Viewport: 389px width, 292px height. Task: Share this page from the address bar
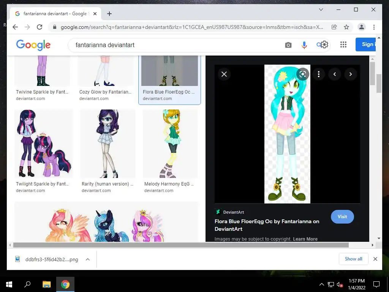pyautogui.click(x=334, y=27)
